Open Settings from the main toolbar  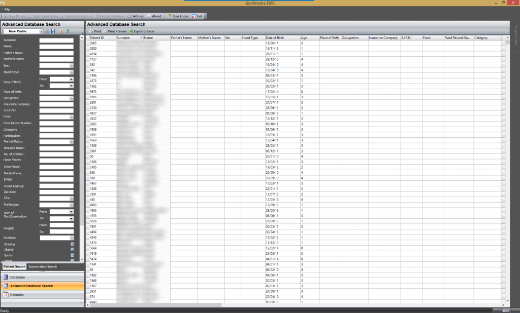click(x=135, y=16)
